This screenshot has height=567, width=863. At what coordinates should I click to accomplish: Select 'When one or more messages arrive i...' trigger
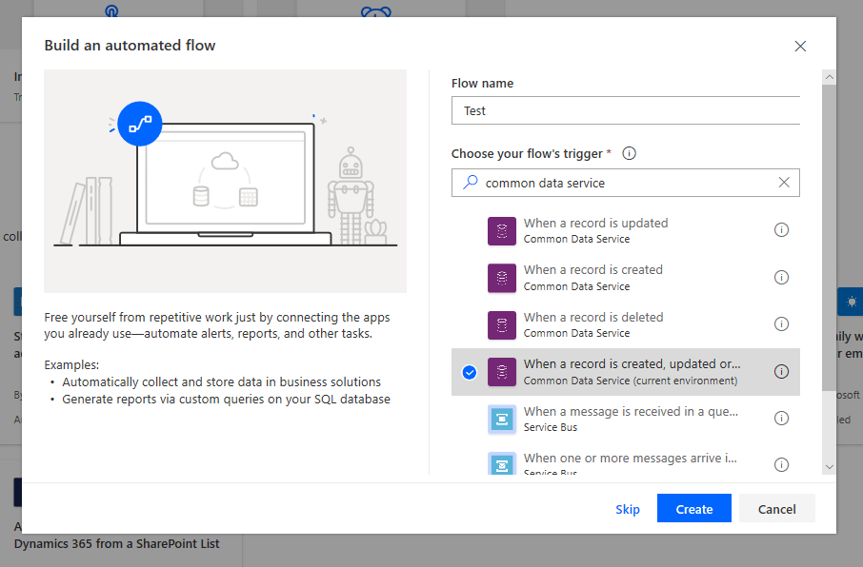coord(625,459)
